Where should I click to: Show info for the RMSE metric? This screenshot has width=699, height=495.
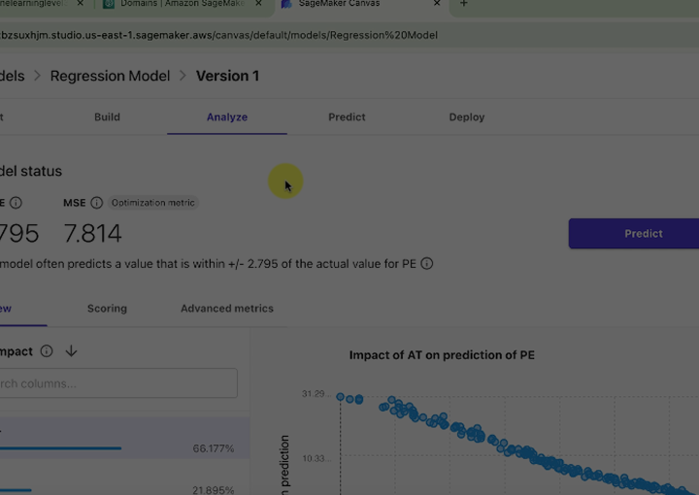click(16, 203)
